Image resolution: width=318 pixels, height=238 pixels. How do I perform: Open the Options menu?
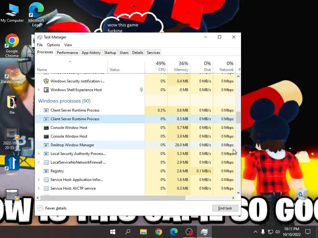[x=53, y=45]
